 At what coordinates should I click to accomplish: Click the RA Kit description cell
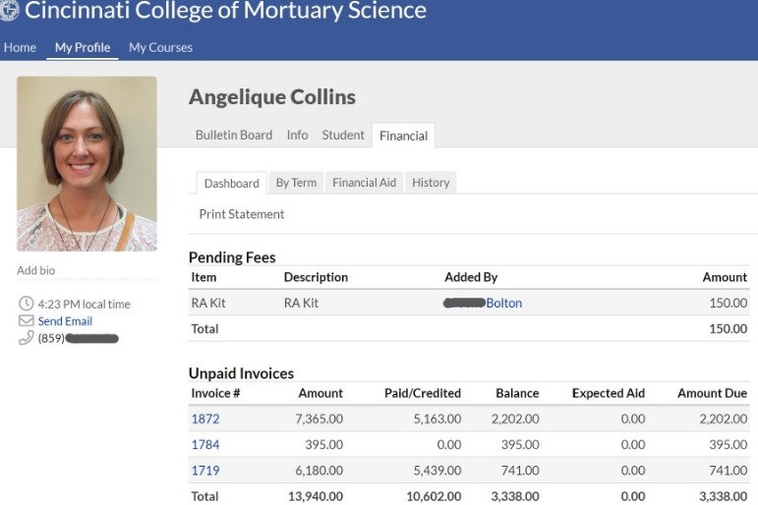tap(301, 303)
